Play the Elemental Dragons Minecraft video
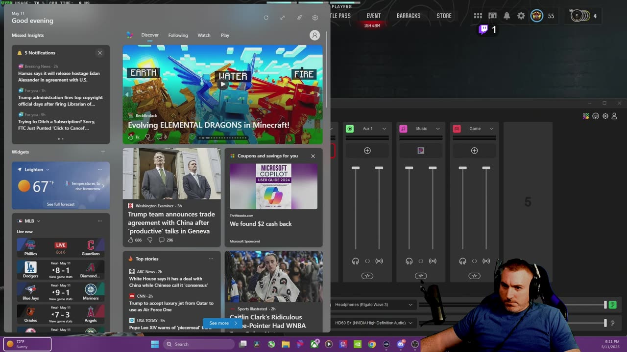Viewport: 627px width, 352px height. coord(222,84)
